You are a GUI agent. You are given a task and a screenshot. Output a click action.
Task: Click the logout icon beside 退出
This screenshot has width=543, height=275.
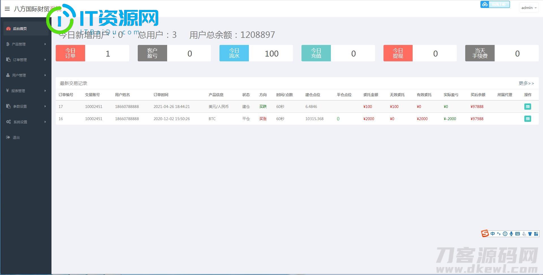coord(8,137)
